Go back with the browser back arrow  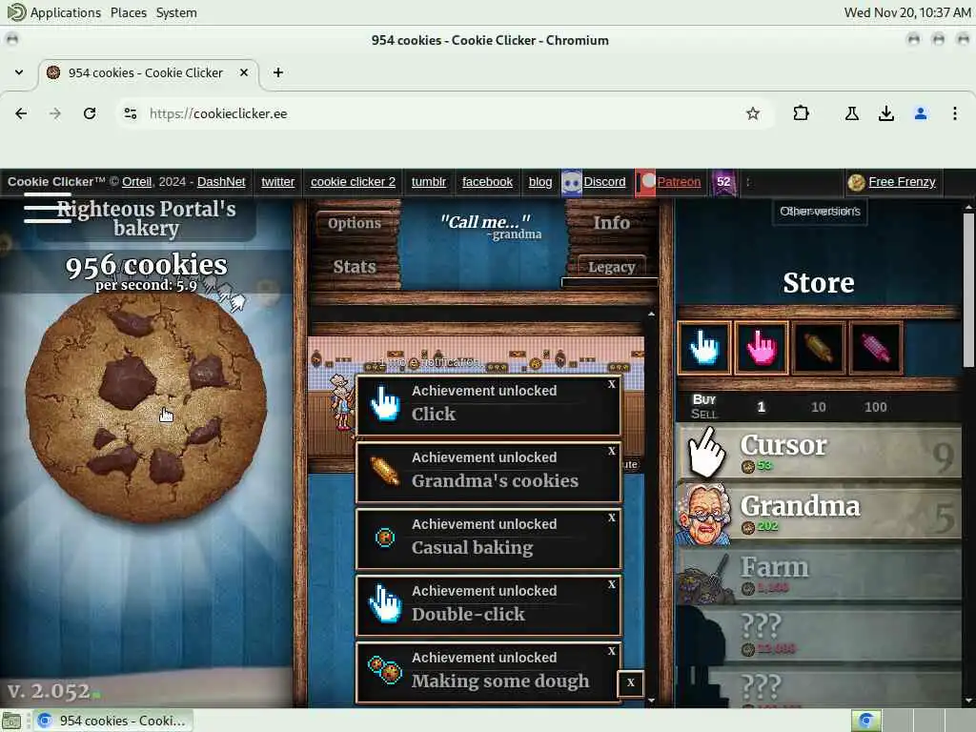coord(21,113)
